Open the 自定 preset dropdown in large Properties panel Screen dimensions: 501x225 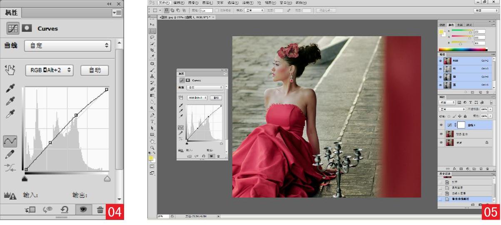pos(68,46)
